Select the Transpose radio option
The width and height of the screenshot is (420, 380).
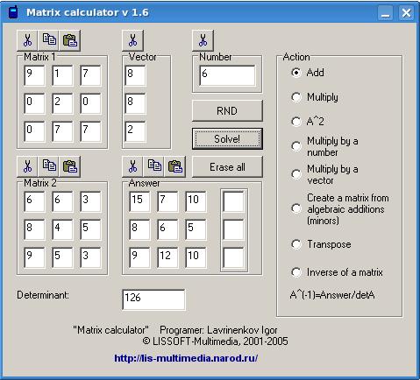[296, 244]
